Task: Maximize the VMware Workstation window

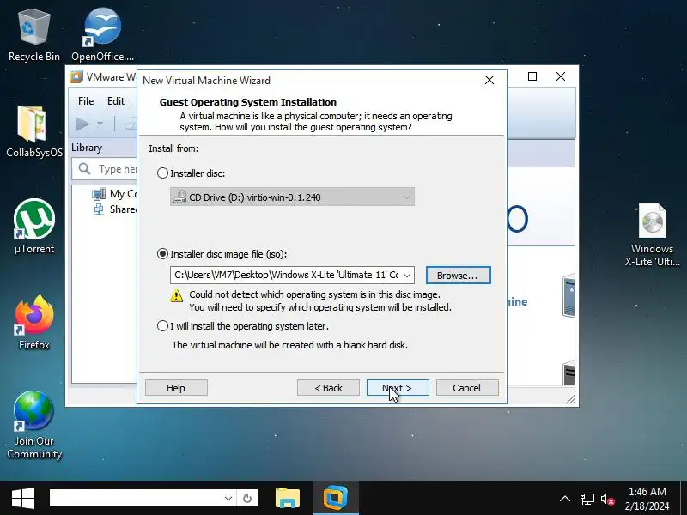Action: click(532, 76)
